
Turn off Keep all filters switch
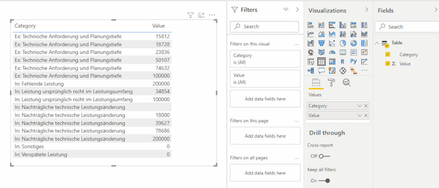click(324, 181)
